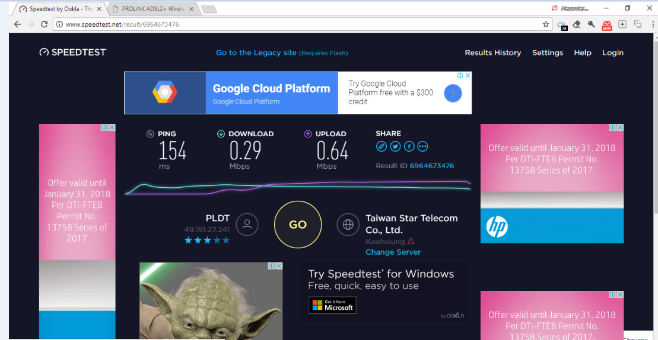Click the user profile icon beside PLDT
The height and width of the screenshot is (340, 658).
pyautogui.click(x=247, y=224)
